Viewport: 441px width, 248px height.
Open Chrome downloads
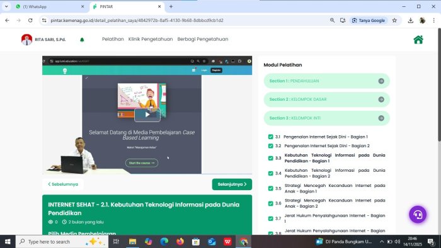[x=411, y=20]
